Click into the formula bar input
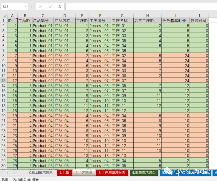This screenshot has width=217, height=181. pyautogui.click(x=141, y=7)
